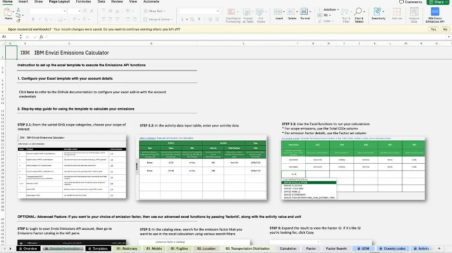Screen dimensions: 452x253
Task: Select the Factor Search sheet tab
Action: [336, 248]
